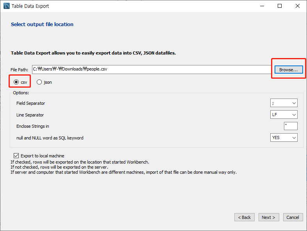
Task: Select the json output format
Action: coord(39,82)
